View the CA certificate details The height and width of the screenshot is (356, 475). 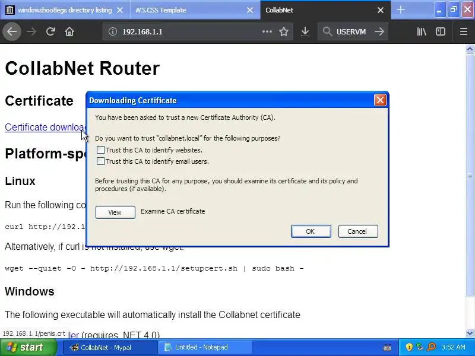pyautogui.click(x=115, y=212)
